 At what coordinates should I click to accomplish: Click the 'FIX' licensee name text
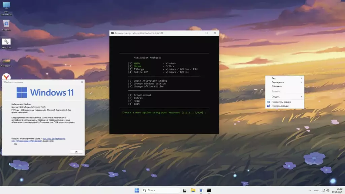tap(15, 144)
